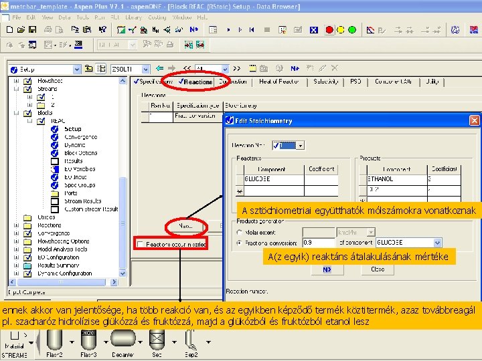The image size is (482, 361).
Task: Expand the Blocks tree node
Action: click(16, 113)
